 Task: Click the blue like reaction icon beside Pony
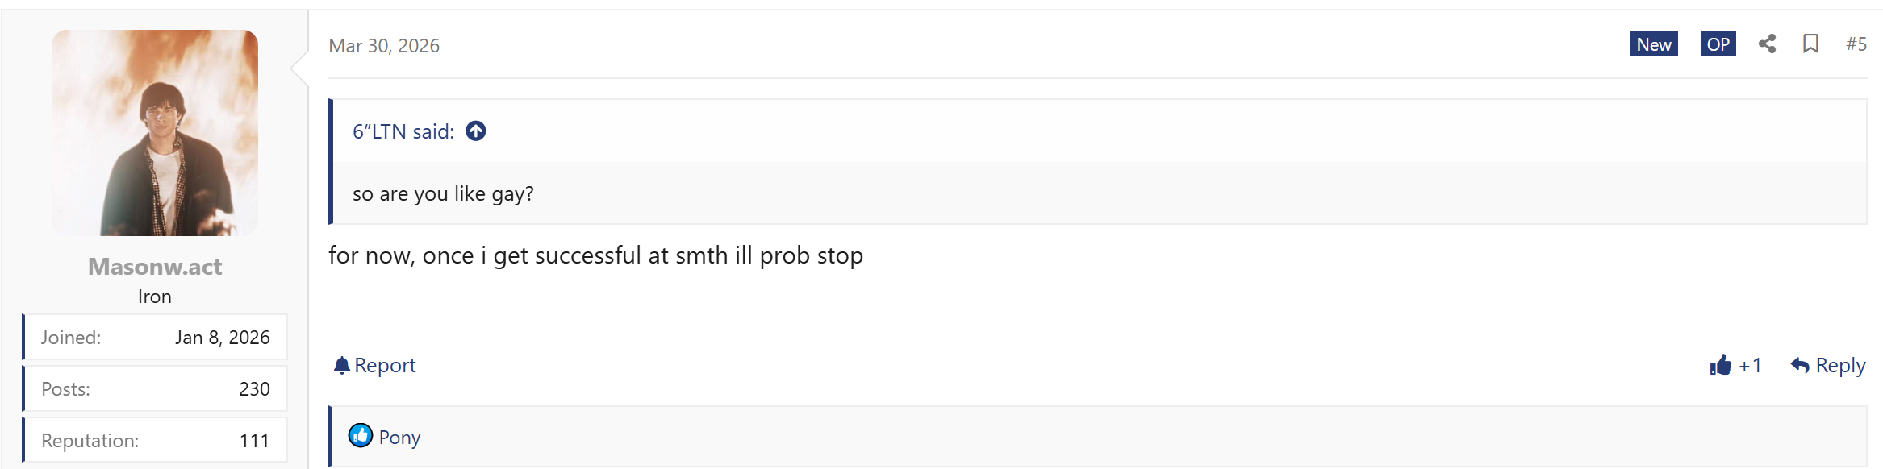[x=361, y=436]
